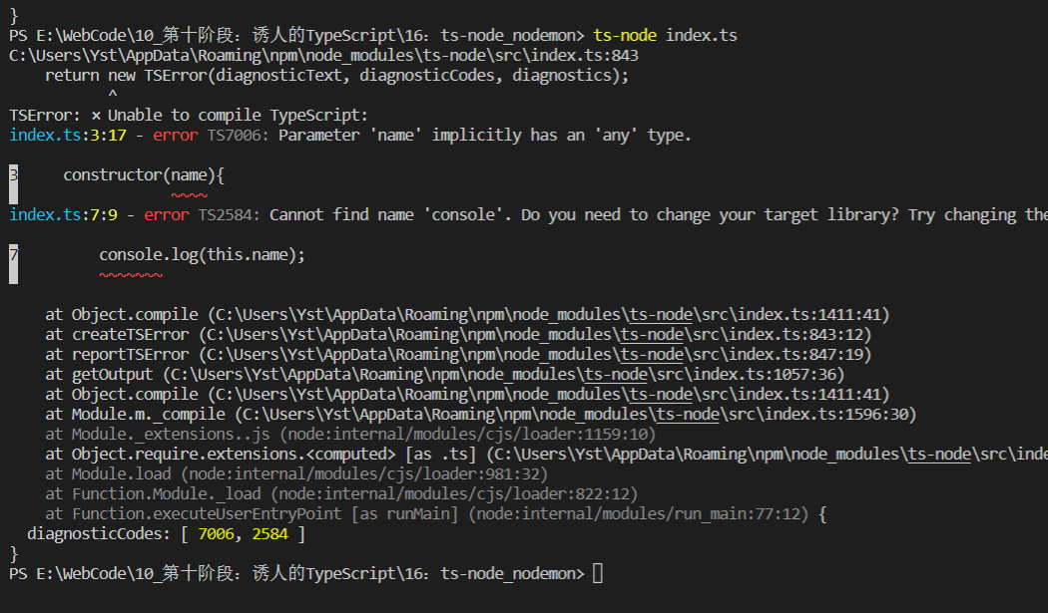
Task: Click diagnostic code 7006 in yellow
Action: 216,534
